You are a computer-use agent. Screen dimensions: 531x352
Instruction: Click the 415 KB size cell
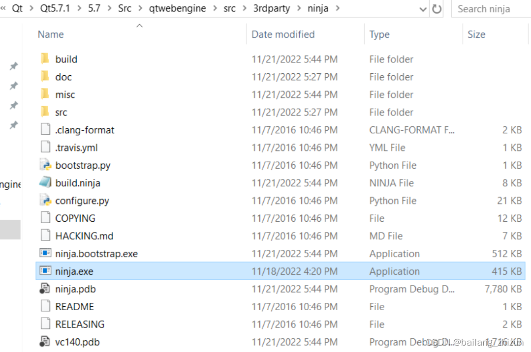506,271
